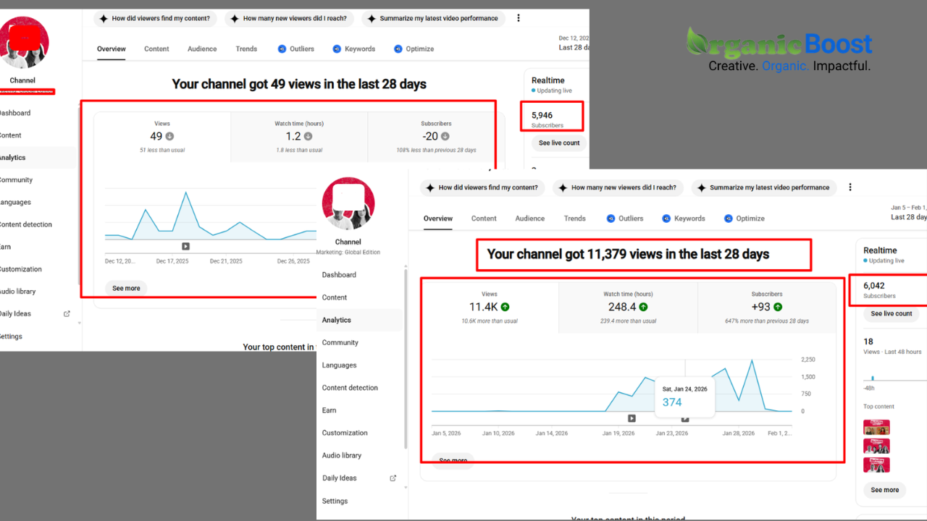Open three-dot menu in the 11,379-views dashboard
The height and width of the screenshot is (521, 927).
click(850, 187)
